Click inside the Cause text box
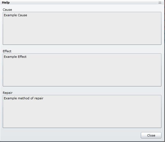165x142 pixels. [x=82, y=30]
